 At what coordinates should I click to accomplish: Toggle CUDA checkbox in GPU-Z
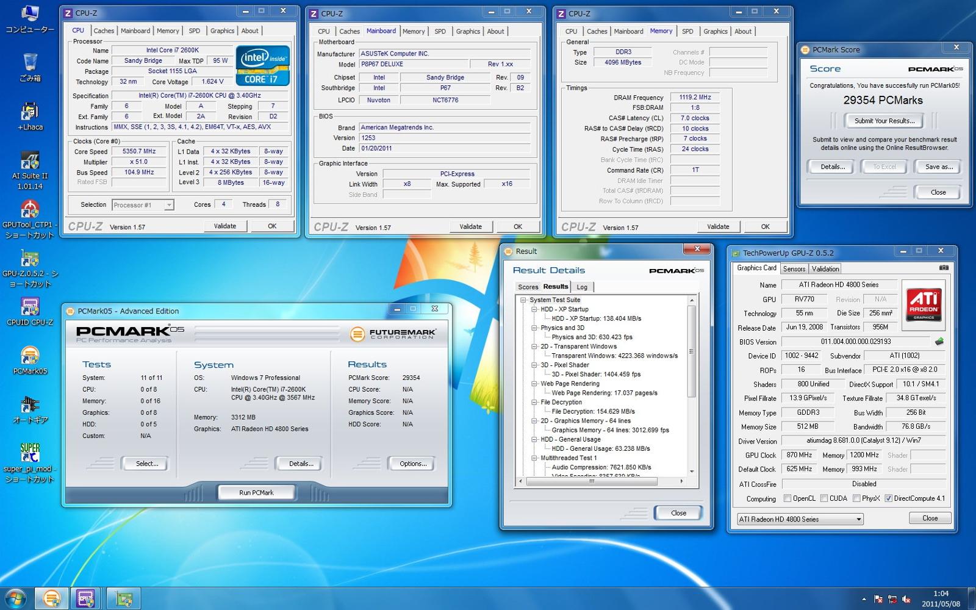tap(824, 498)
